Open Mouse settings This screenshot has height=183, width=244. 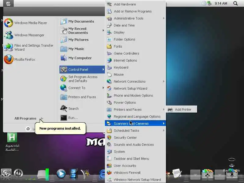point(135,74)
